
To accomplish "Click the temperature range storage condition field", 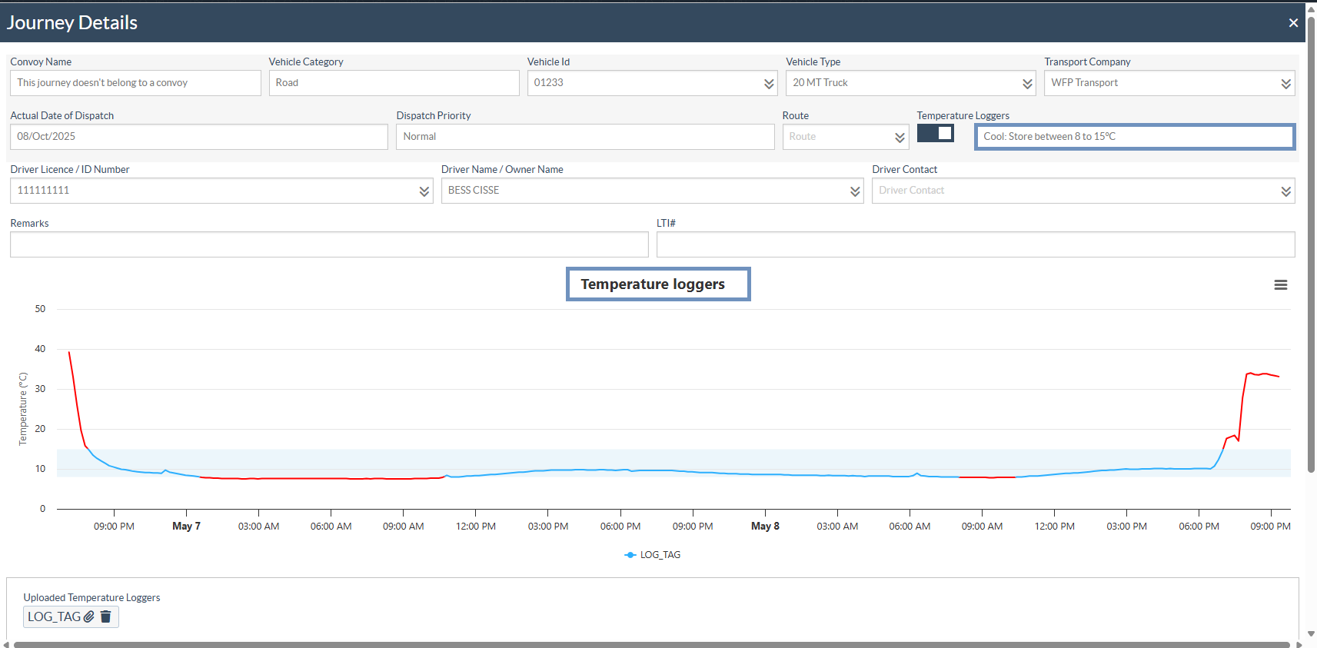I will click(x=1134, y=137).
